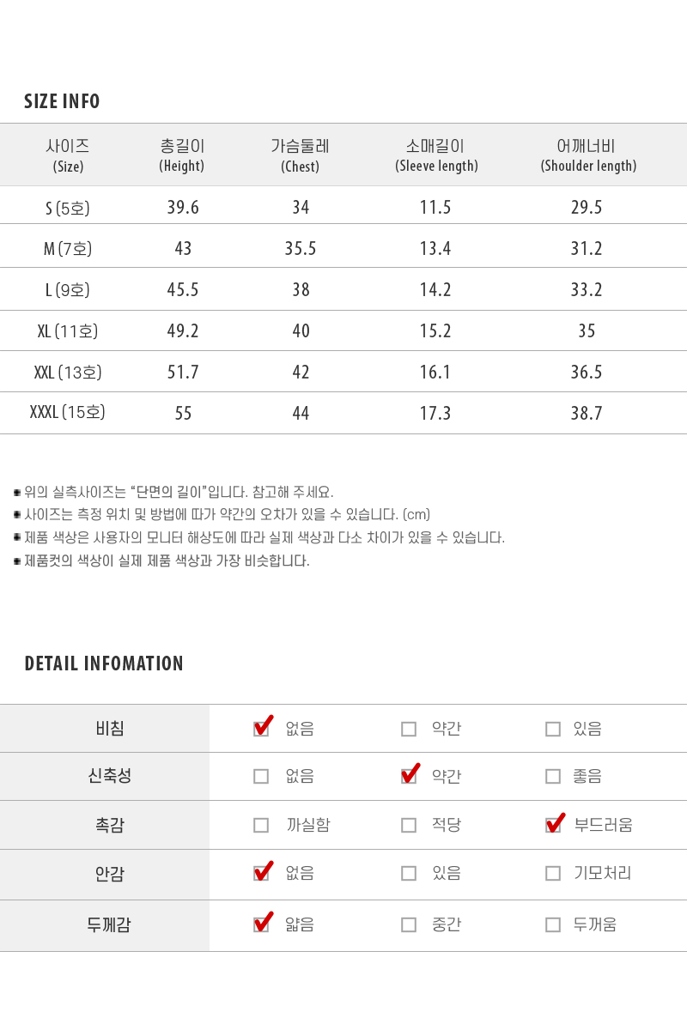Click the DETAIL INFOMATION heading

(104, 663)
